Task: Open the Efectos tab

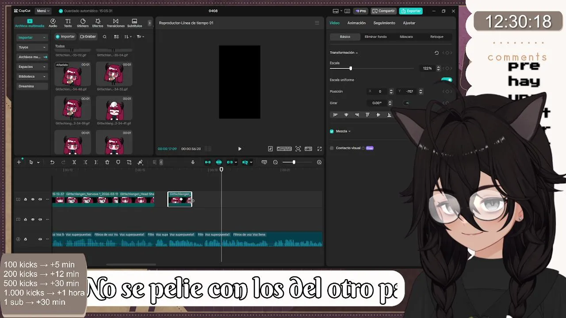Action: pos(98,23)
